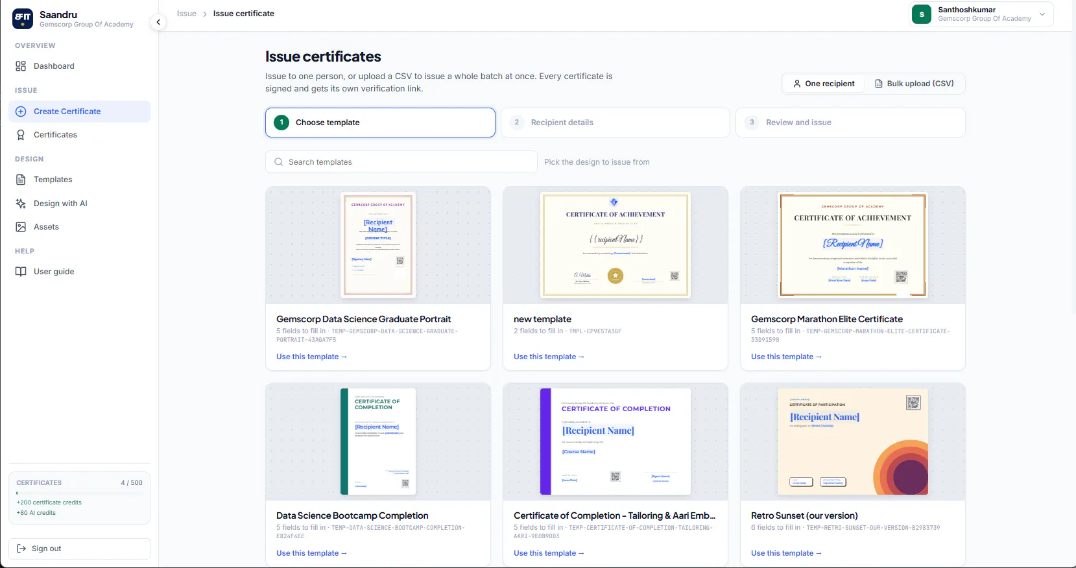
Task: Open Design with AI in the sidebar
Action: point(79,204)
